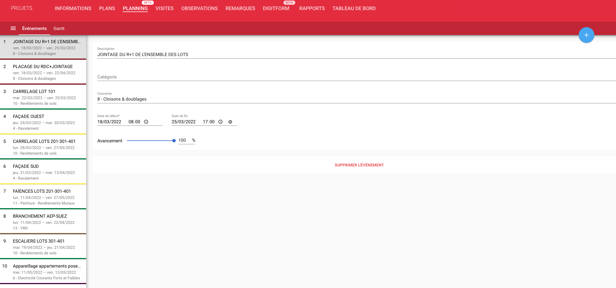Click the start date 18/03/2022 field
The image size is (616, 288).
coord(109,122)
